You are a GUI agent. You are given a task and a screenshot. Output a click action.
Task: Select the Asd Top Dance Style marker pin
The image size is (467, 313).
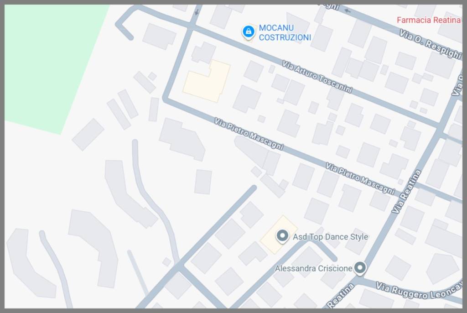point(282,236)
